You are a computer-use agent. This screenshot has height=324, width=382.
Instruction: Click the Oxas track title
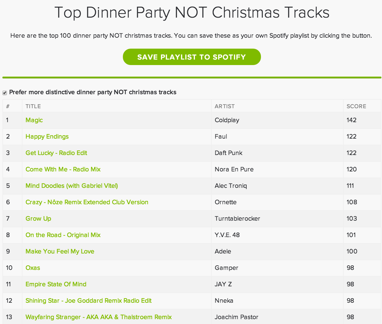tap(33, 268)
